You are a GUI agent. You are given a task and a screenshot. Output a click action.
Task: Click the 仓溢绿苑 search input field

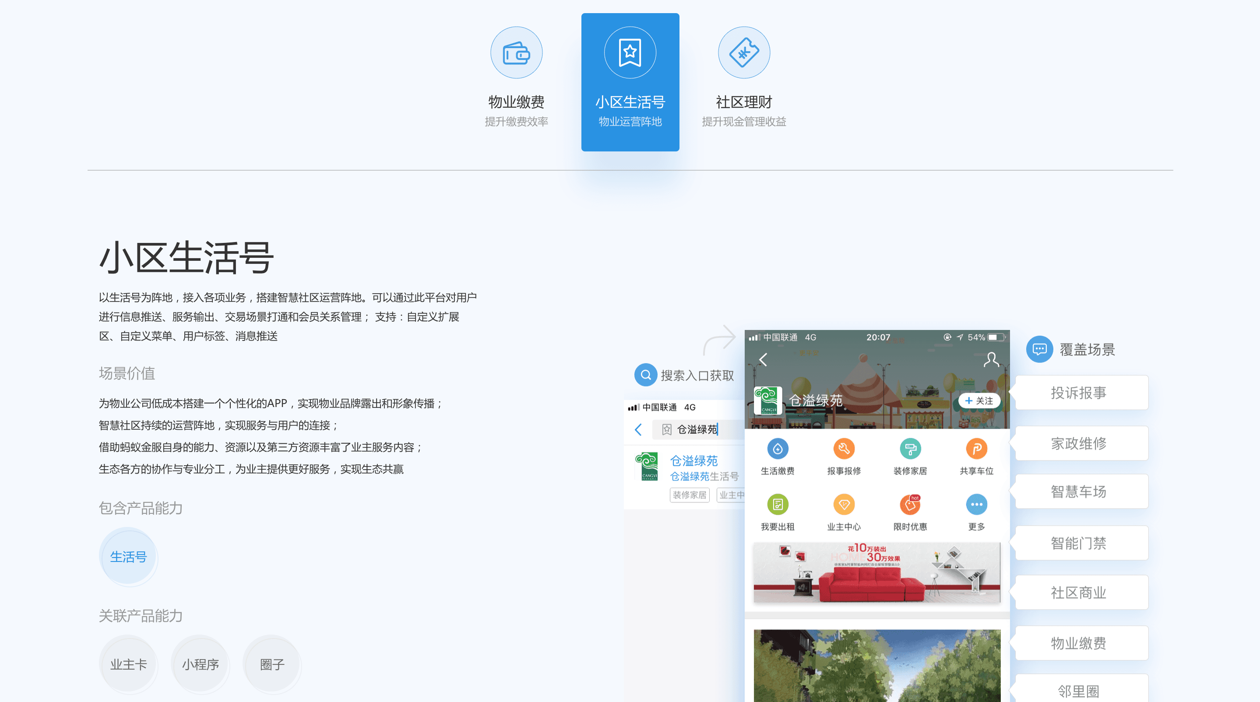click(698, 429)
